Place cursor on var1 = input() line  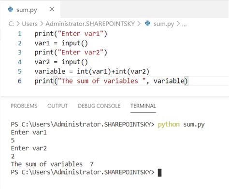[x=61, y=43]
